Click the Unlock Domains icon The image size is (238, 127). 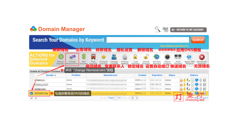click(146, 57)
